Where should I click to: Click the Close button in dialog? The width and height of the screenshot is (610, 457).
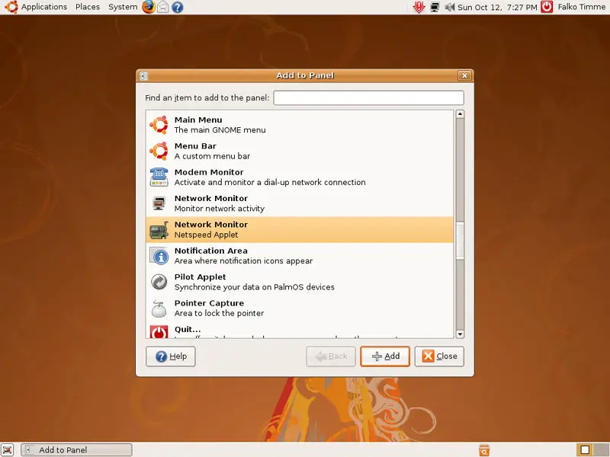tap(439, 356)
